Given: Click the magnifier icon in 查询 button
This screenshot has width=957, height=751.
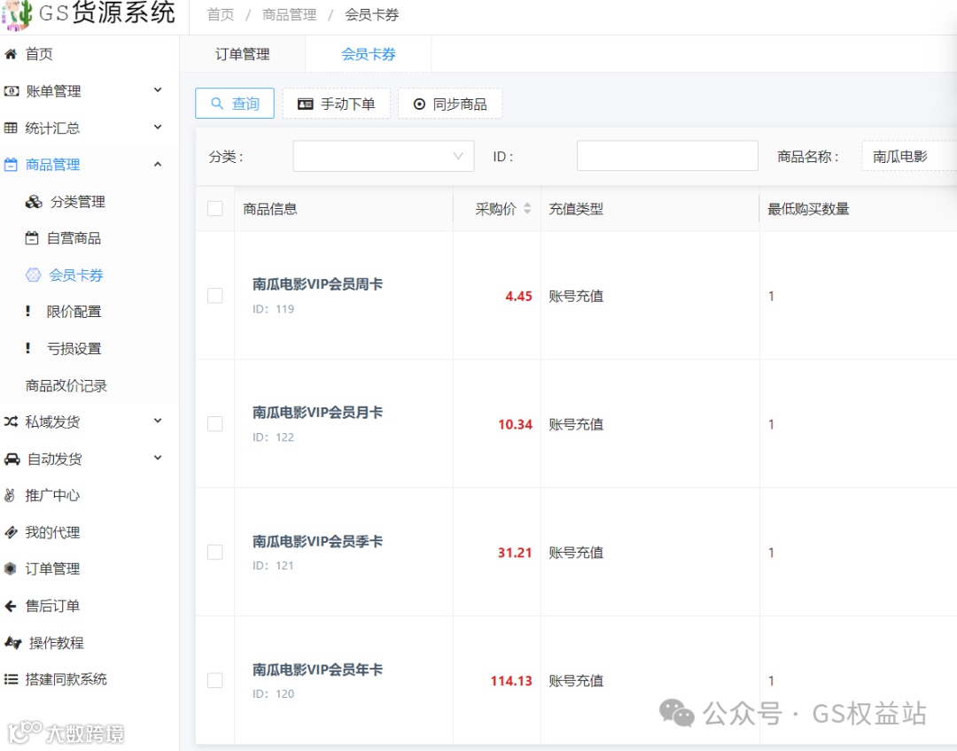Looking at the screenshot, I should [217, 104].
